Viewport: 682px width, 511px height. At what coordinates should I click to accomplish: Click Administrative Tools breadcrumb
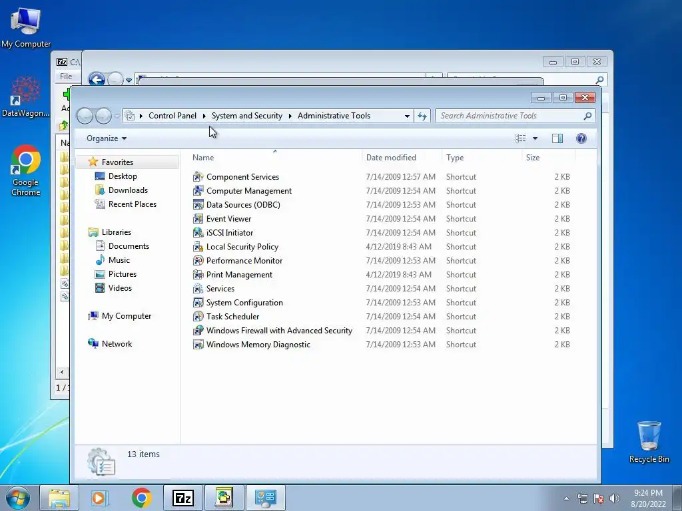pyautogui.click(x=334, y=116)
